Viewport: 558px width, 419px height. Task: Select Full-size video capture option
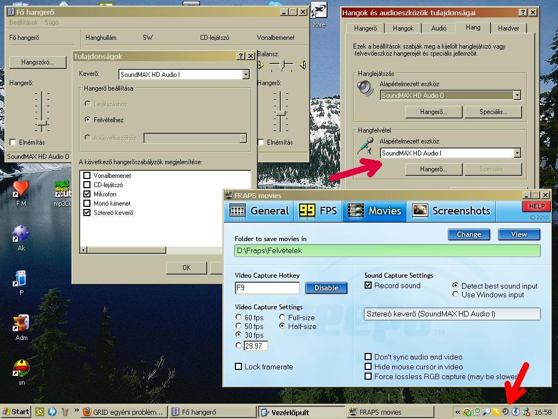click(282, 317)
